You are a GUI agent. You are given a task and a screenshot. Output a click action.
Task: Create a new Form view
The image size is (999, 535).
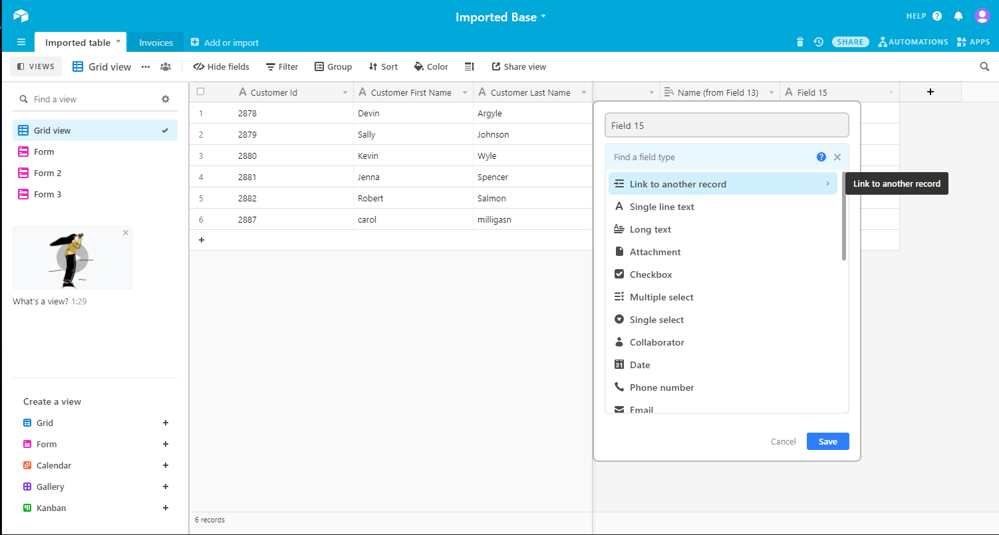click(x=95, y=444)
